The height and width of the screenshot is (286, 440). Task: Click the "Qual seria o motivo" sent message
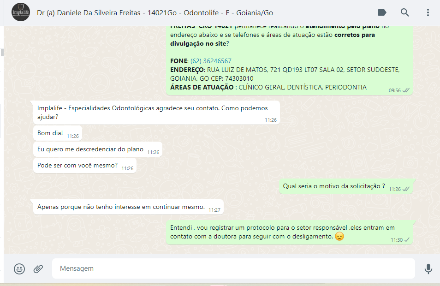pos(346,186)
